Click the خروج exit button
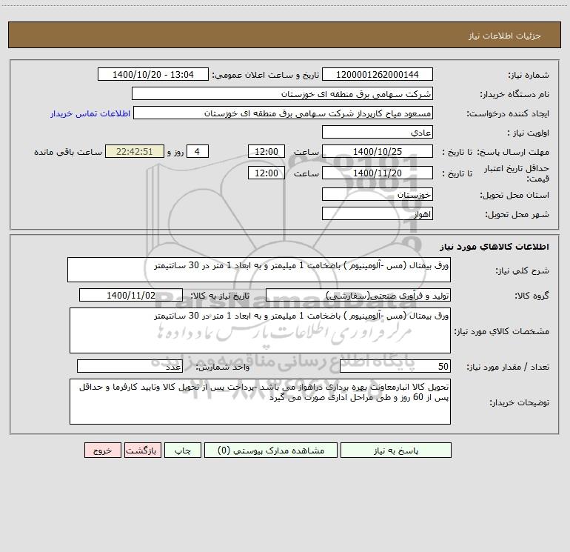 [x=102, y=450]
